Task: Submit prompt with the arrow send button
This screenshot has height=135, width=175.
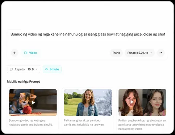Action: coord(161,53)
